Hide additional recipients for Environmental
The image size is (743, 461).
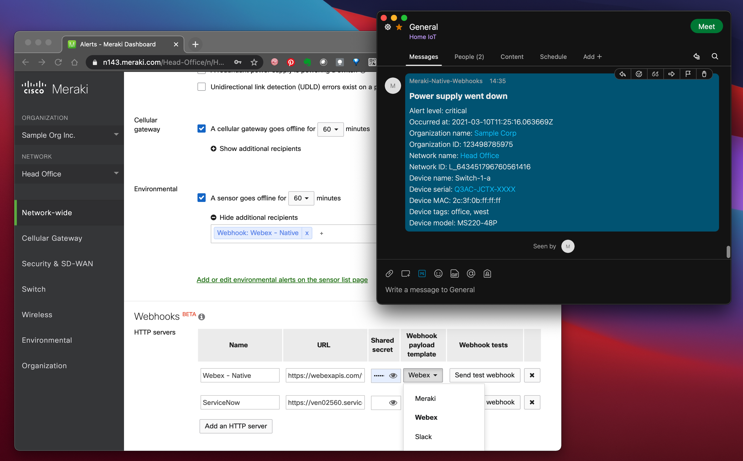[254, 217]
